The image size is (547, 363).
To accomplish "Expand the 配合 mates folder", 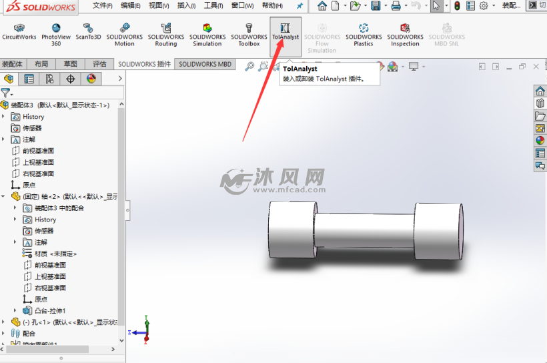I will click(x=3, y=334).
